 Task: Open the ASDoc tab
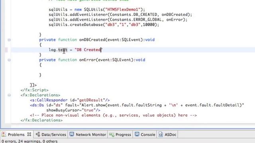167,135
